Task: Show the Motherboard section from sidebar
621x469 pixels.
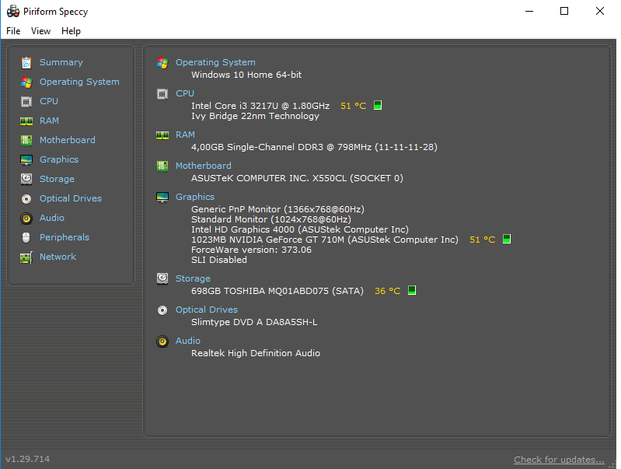Action: click(x=68, y=140)
